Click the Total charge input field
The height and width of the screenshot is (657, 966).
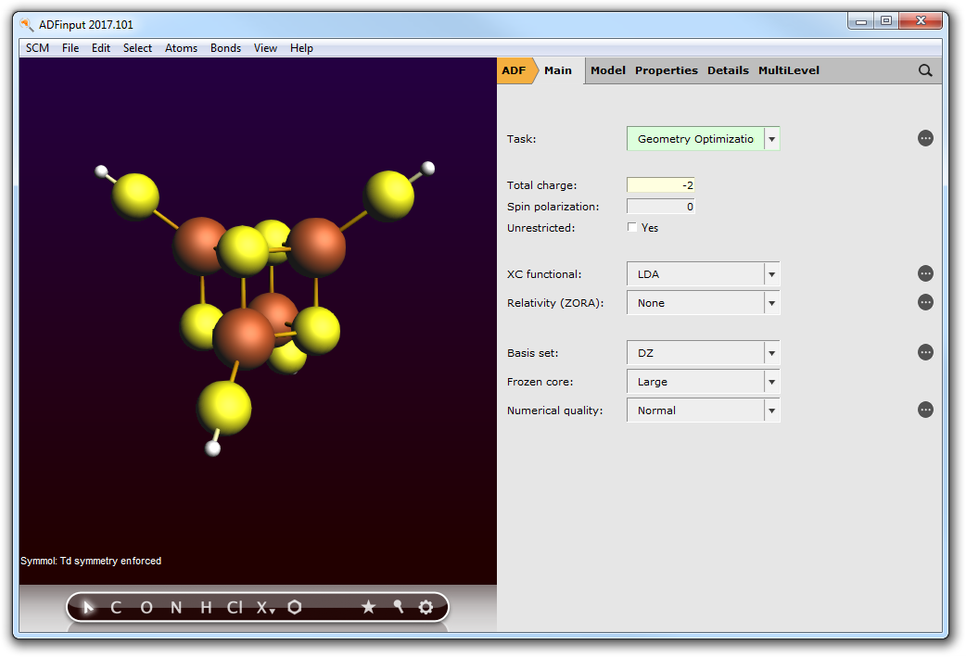(x=661, y=185)
